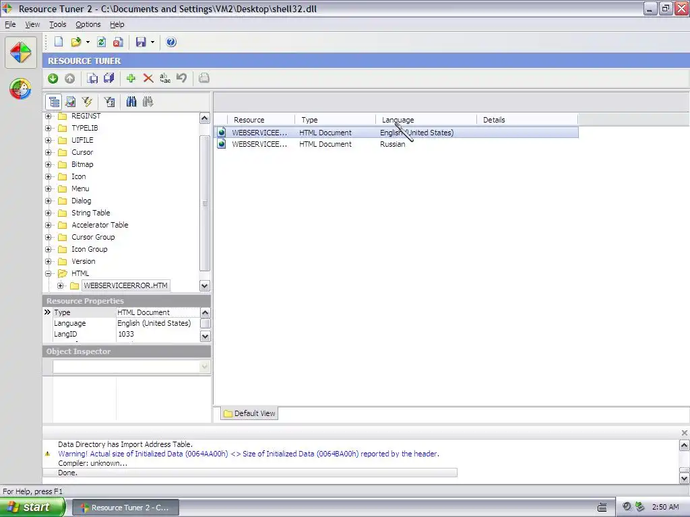The width and height of the screenshot is (690, 517).
Task: Click Resource Tuner 2 taskbar button
Action: point(126,508)
